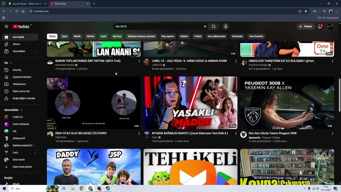Open Oynatma listeleri playlists
This screenshot has width=341, height=192.
pyautogui.click(x=21, y=77)
